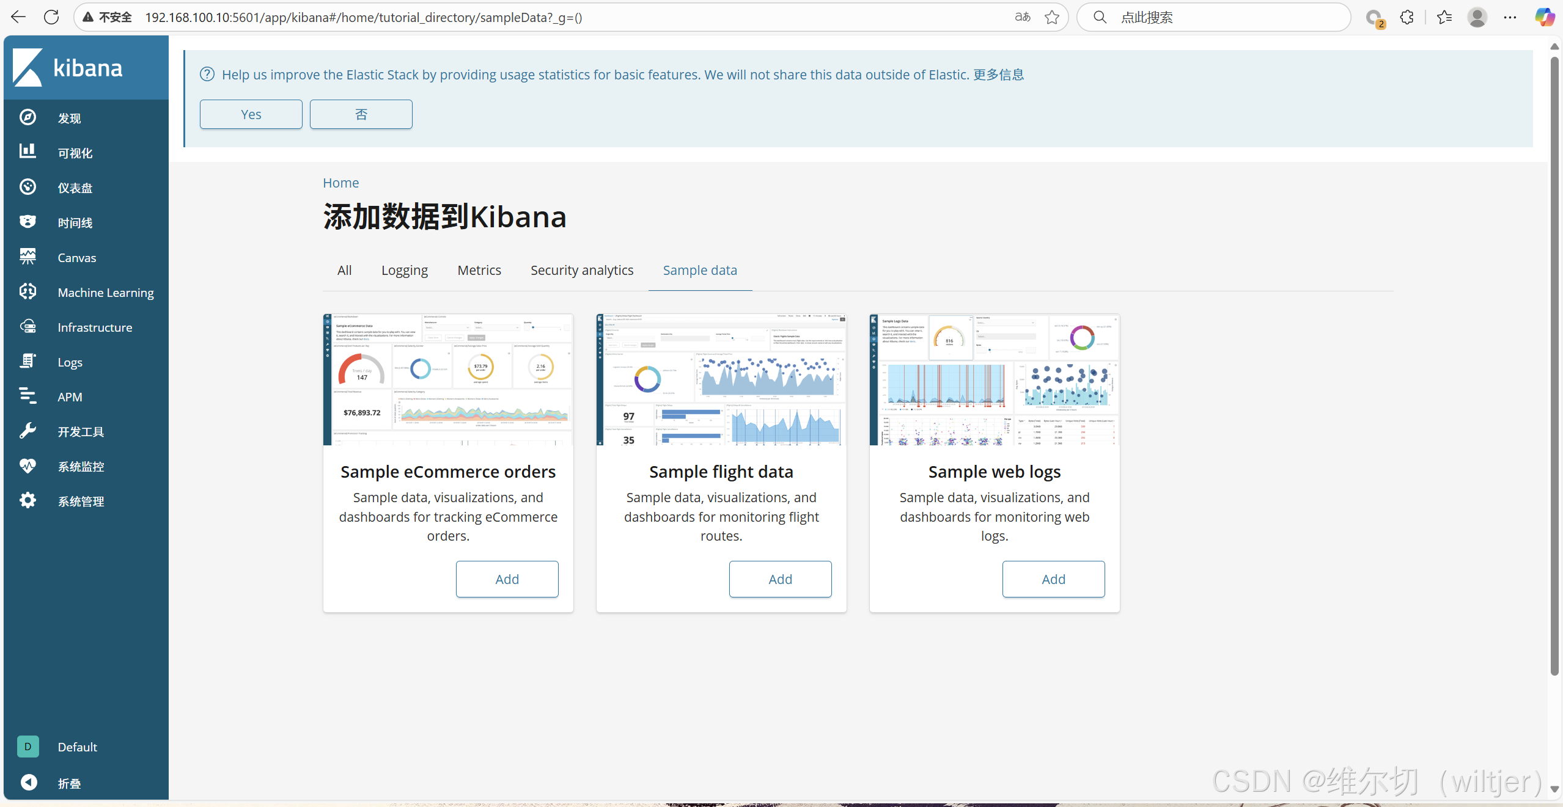Click Yes on usage statistics banner
This screenshot has width=1563, height=807.
click(251, 114)
